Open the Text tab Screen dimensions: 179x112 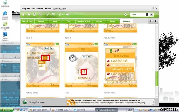point(69,21)
